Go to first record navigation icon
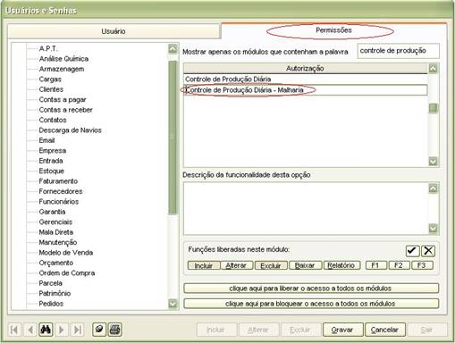455x343 pixels. coord(14,330)
